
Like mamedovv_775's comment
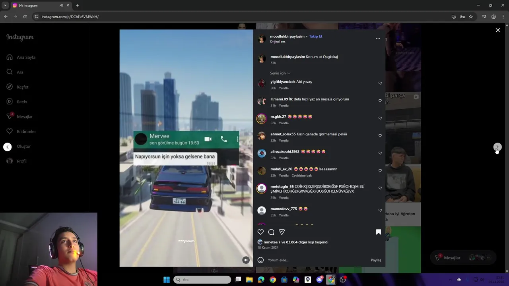pyautogui.click(x=380, y=210)
